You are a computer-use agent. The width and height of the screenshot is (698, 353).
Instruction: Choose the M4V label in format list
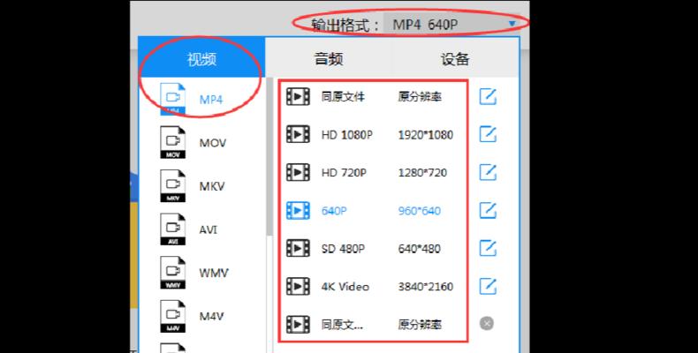point(211,317)
